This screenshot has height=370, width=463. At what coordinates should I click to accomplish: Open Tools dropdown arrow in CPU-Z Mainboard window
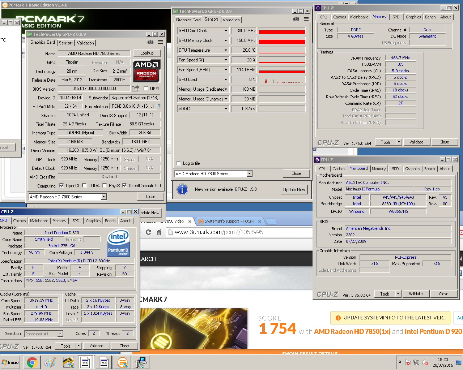[x=398, y=294]
